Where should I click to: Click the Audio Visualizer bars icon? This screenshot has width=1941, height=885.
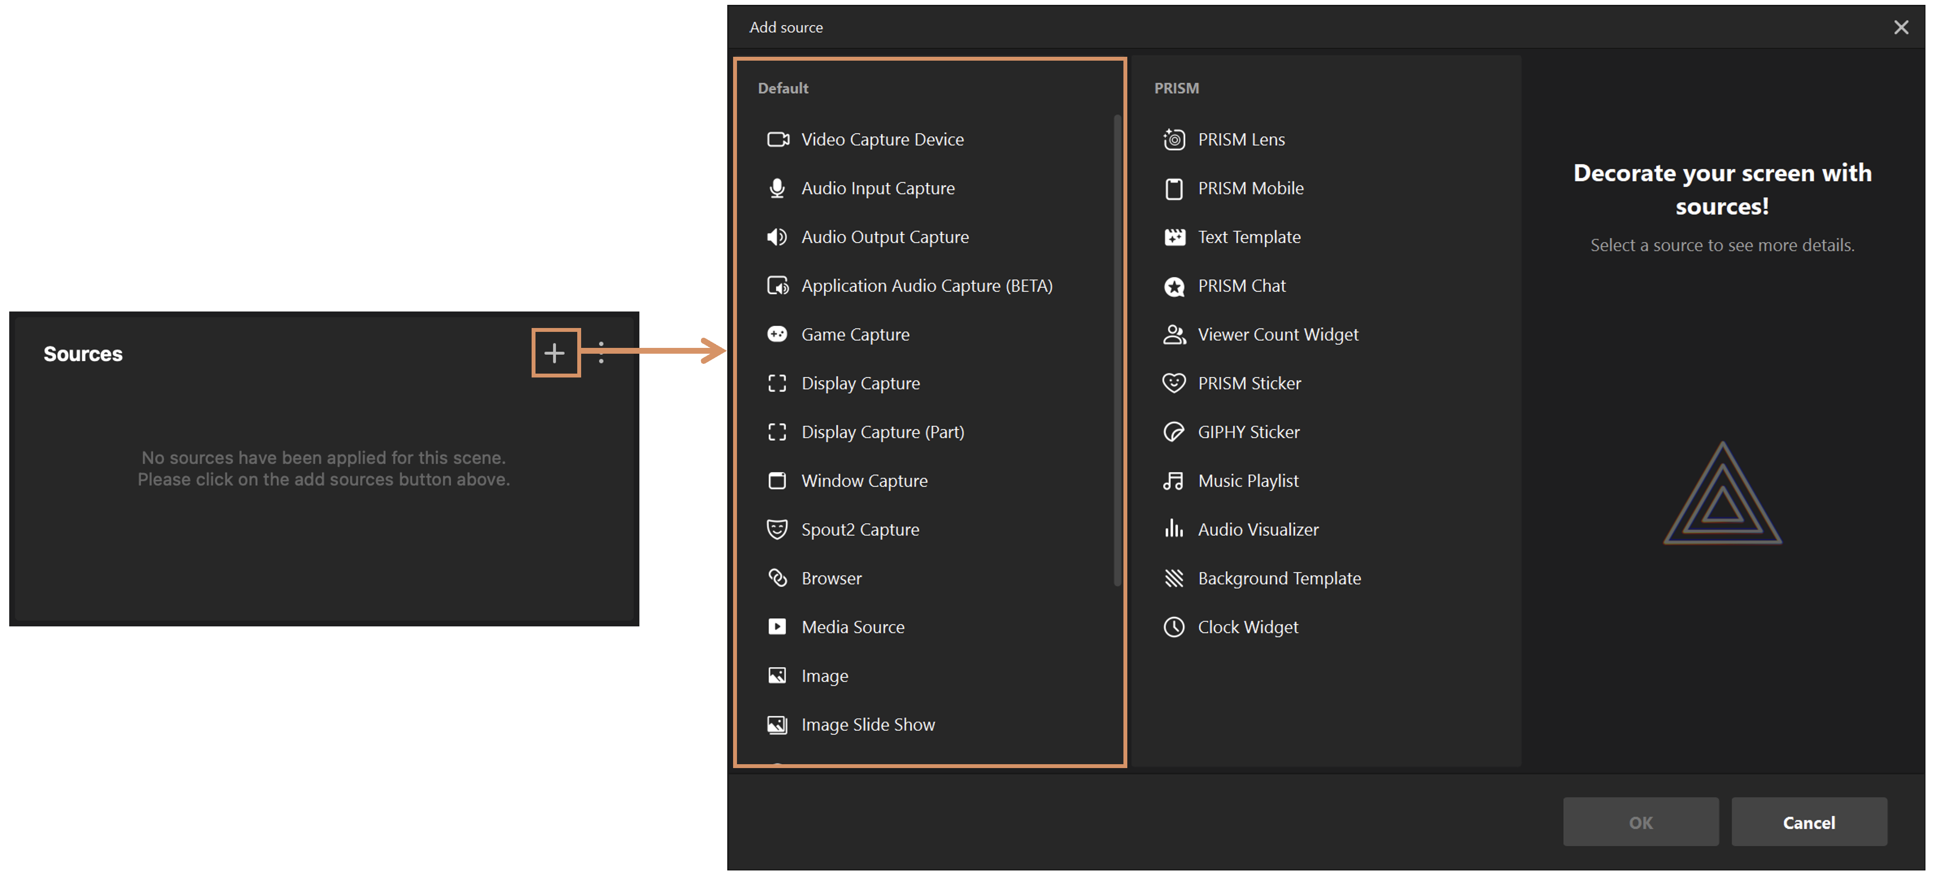click(1173, 529)
